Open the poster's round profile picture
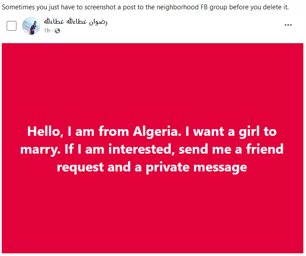 click(31, 26)
